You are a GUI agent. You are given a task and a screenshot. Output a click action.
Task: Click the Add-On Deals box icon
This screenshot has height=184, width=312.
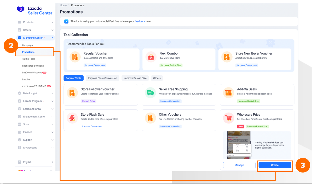[228, 93]
